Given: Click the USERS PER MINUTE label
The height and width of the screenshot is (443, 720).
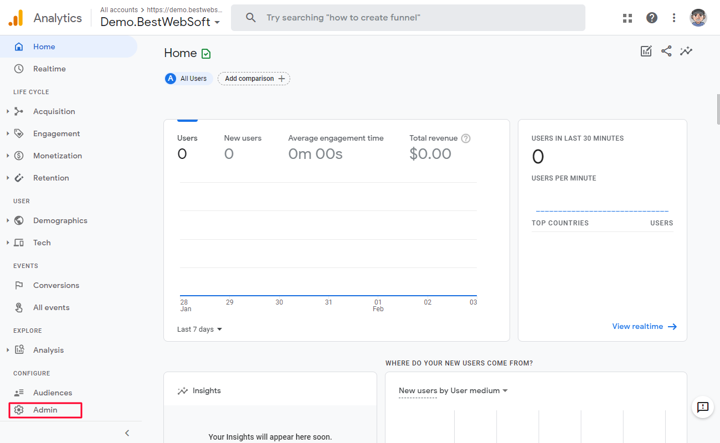Looking at the screenshot, I should click(564, 178).
